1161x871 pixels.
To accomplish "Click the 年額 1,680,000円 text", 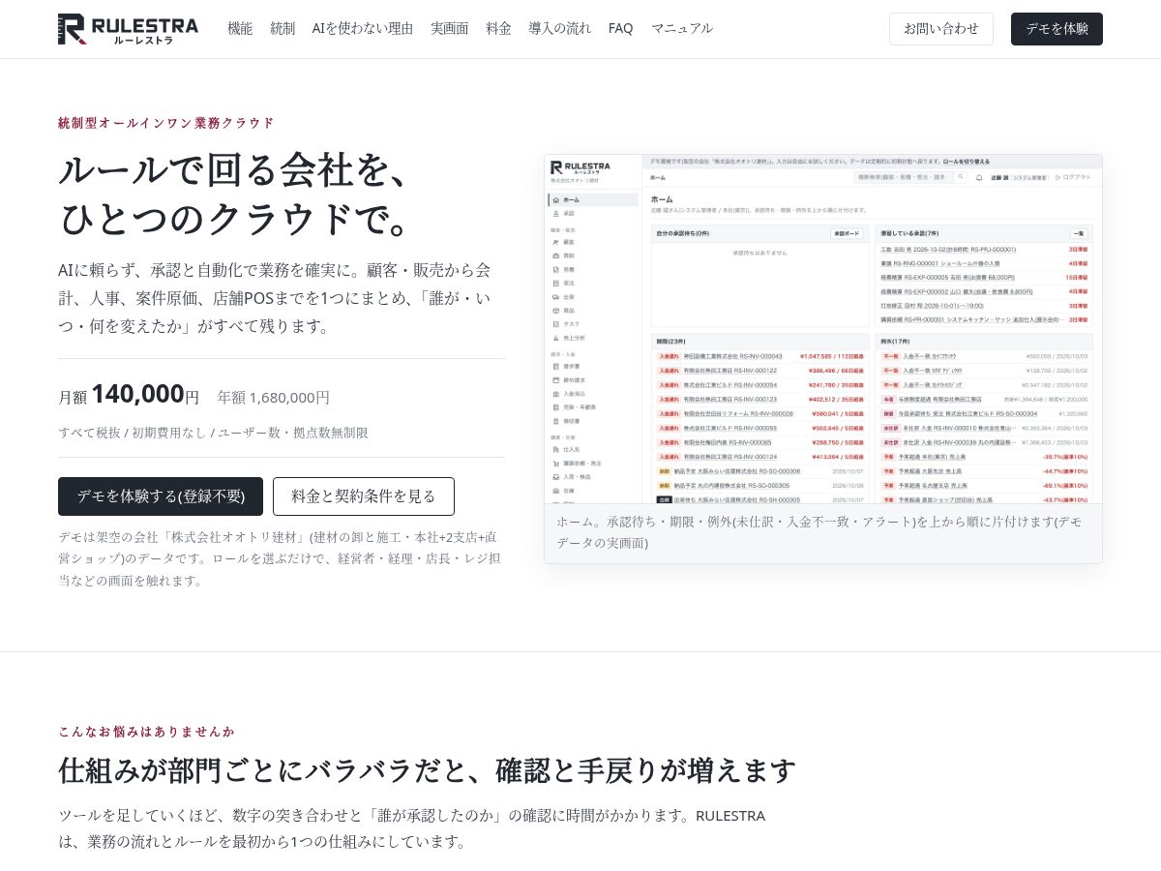I will [x=274, y=397].
